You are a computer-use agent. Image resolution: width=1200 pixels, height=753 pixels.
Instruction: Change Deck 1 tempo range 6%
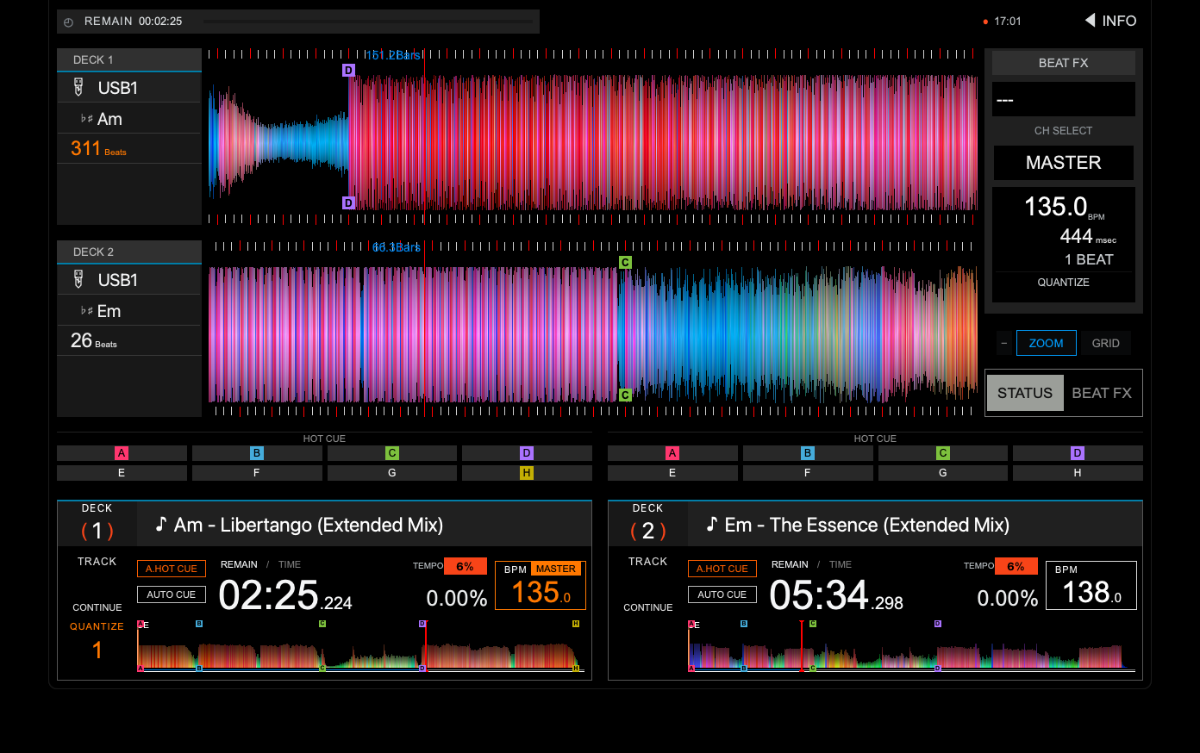click(x=466, y=566)
